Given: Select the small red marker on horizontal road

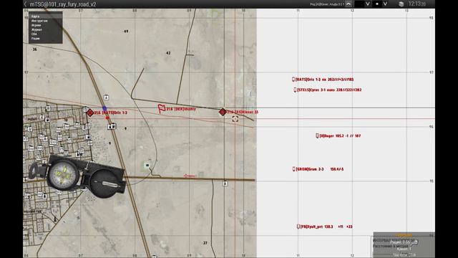Looking at the screenshot, I should 186,176.
